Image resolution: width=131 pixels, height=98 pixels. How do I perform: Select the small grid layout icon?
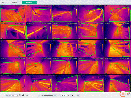coord(39,95)
